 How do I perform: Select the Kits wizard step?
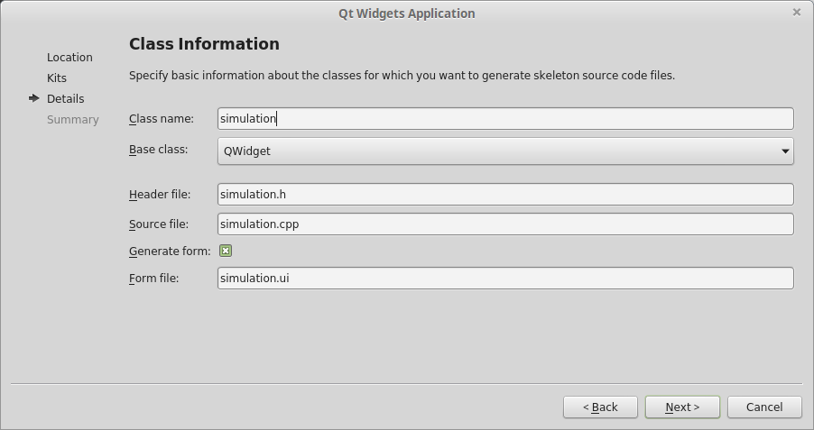click(x=57, y=78)
